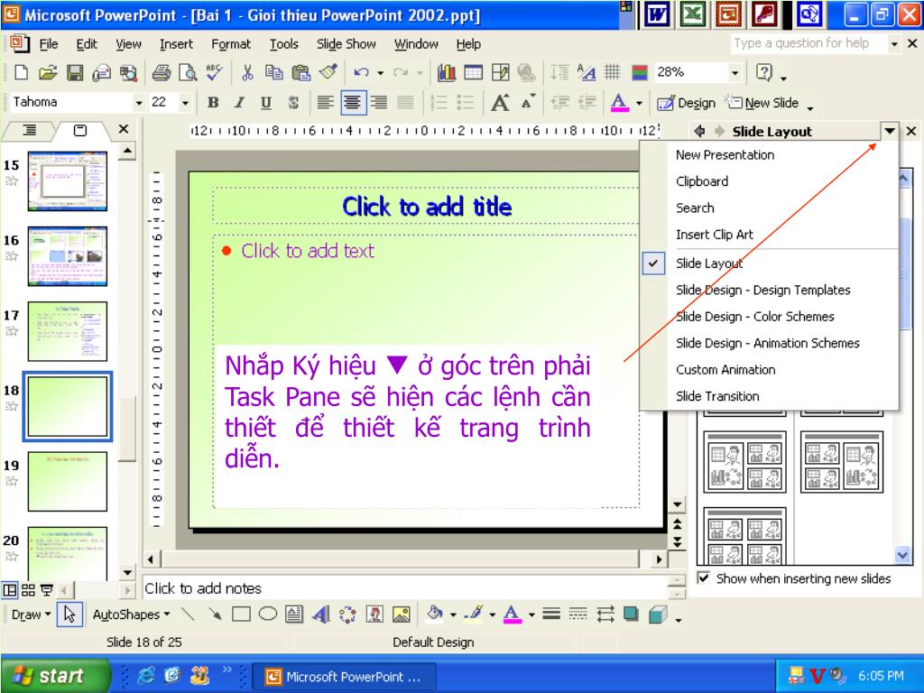
Task: Open the Type a question for help dropdown
Action: coord(894,43)
